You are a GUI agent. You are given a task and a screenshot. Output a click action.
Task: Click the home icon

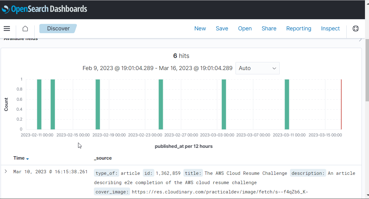[25, 28]
